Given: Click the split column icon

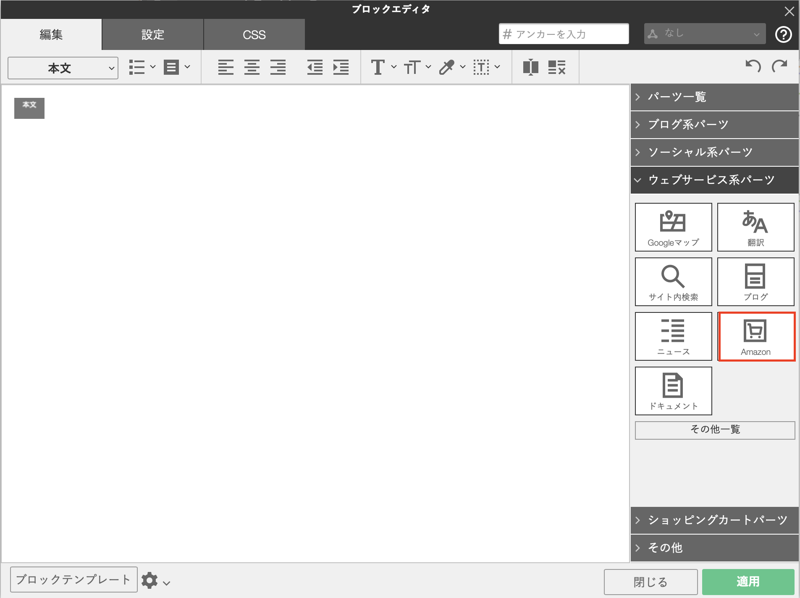Looking at the screenshot, I should click(531, 67).
